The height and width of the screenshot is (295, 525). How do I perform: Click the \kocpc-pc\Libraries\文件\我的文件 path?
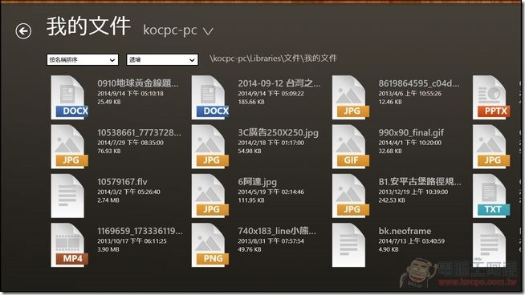pyautogui.click(x=273, y=59)
